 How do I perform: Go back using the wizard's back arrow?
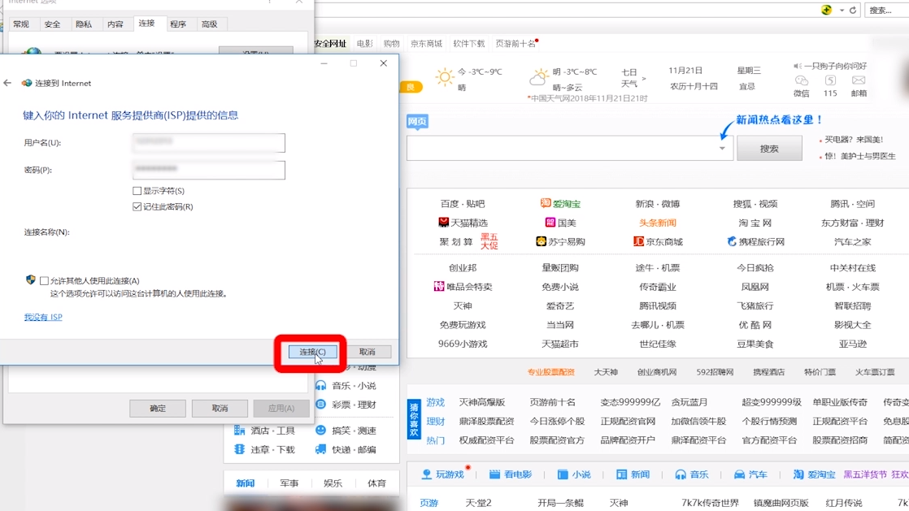7,83
